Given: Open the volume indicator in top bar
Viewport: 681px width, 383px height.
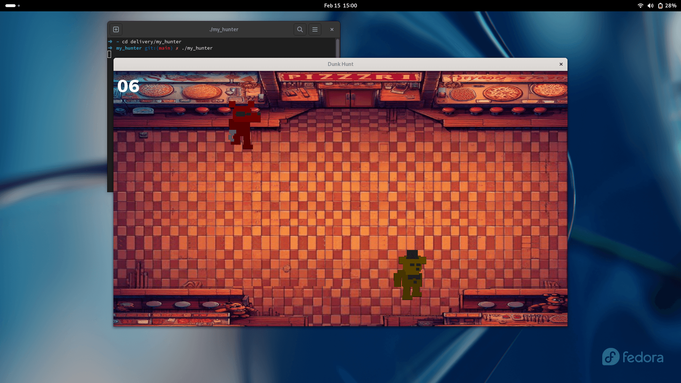Looking at the screenshot, I should coord(650,6).
